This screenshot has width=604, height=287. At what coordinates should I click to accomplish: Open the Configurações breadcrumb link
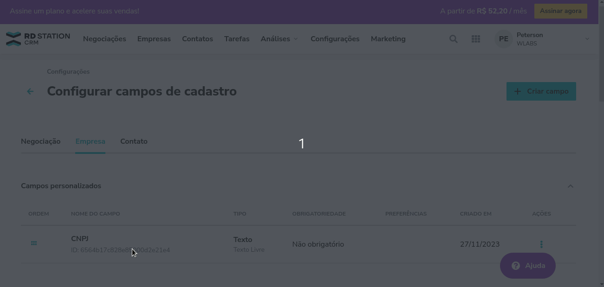(68, 71)
